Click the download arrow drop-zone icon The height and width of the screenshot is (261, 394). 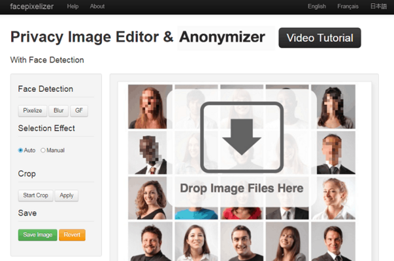point(242,137)
